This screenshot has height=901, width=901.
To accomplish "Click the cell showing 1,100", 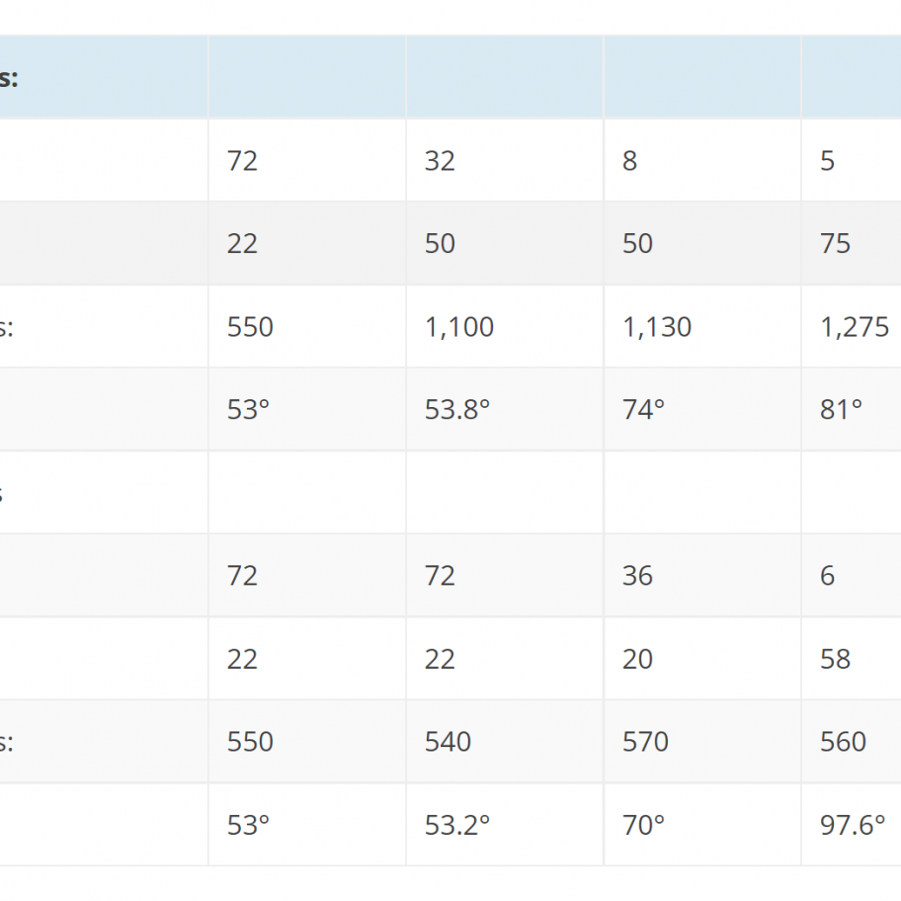I will (x=505, y=326).
